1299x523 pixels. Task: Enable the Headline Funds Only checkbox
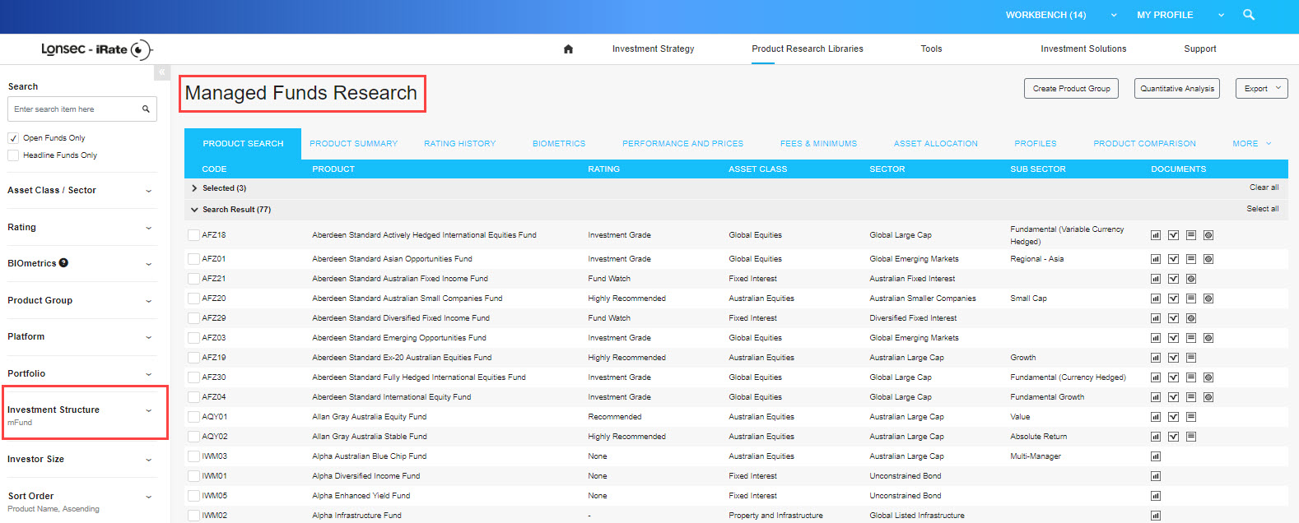[x=13, y=155]
